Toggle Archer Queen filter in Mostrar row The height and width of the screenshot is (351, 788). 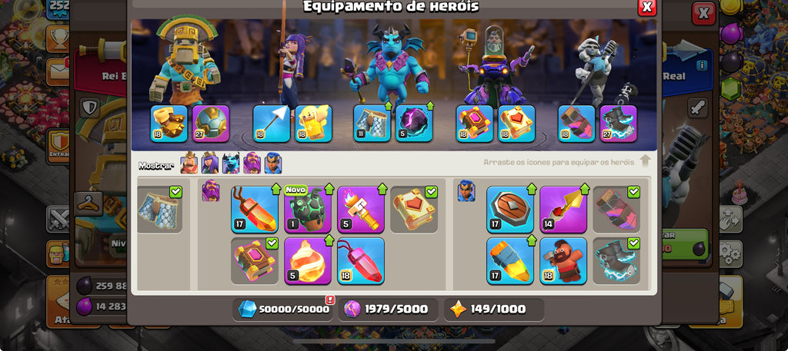coord(210,164)
